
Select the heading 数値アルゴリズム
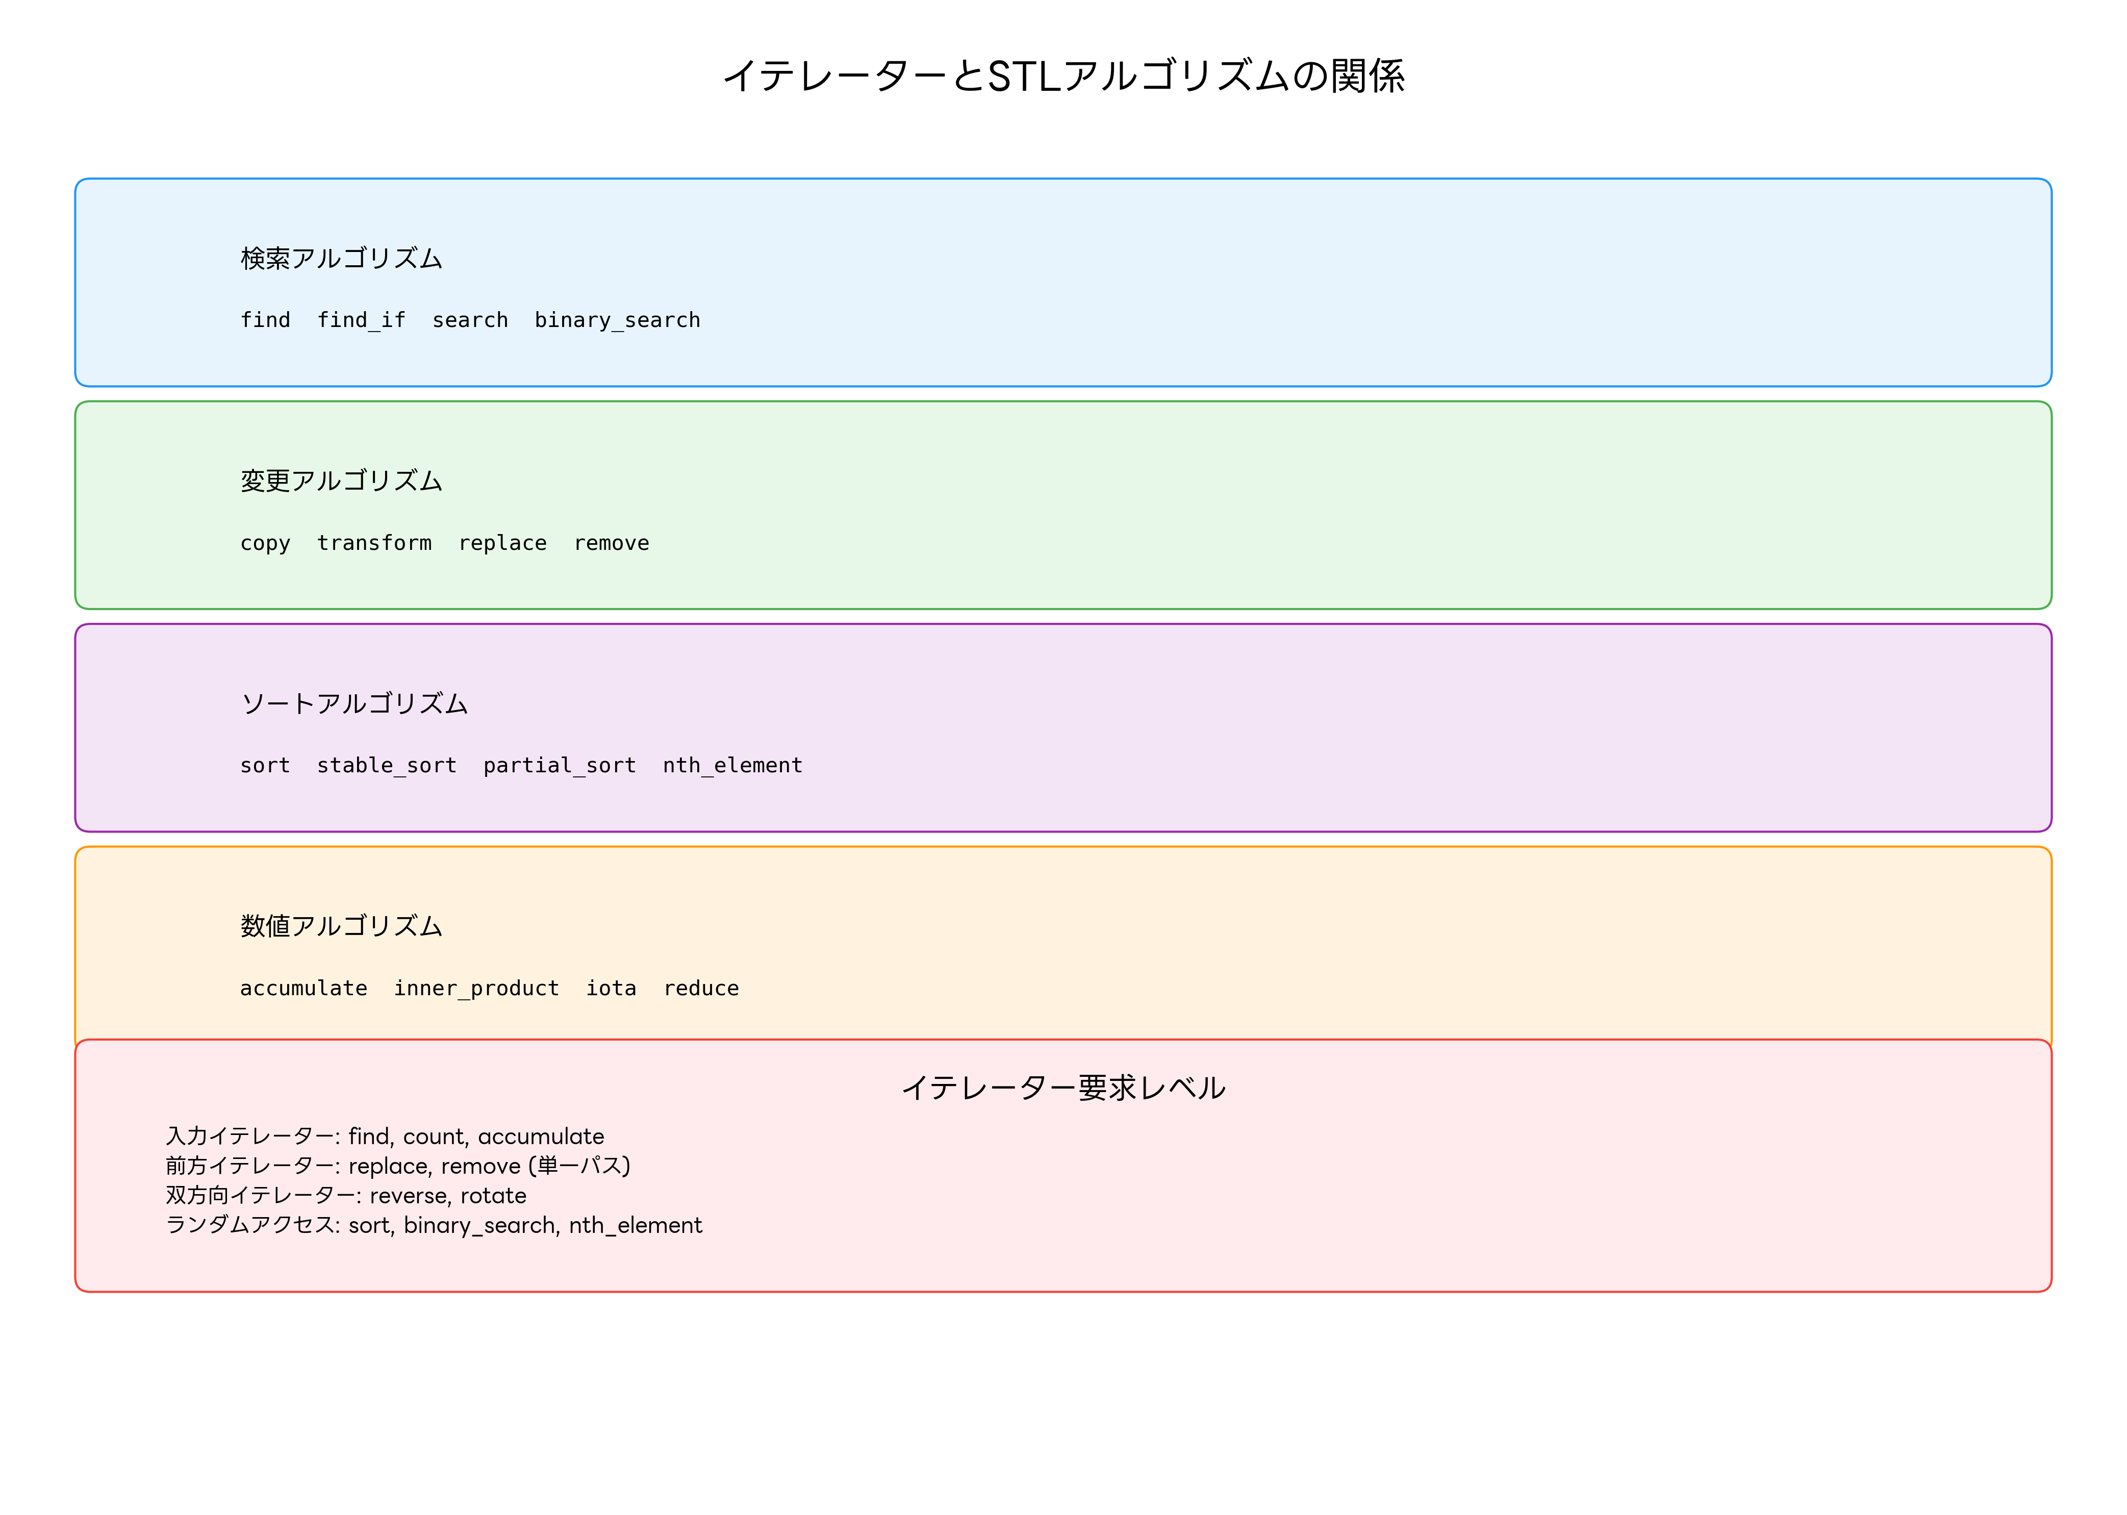pos(341,926)
